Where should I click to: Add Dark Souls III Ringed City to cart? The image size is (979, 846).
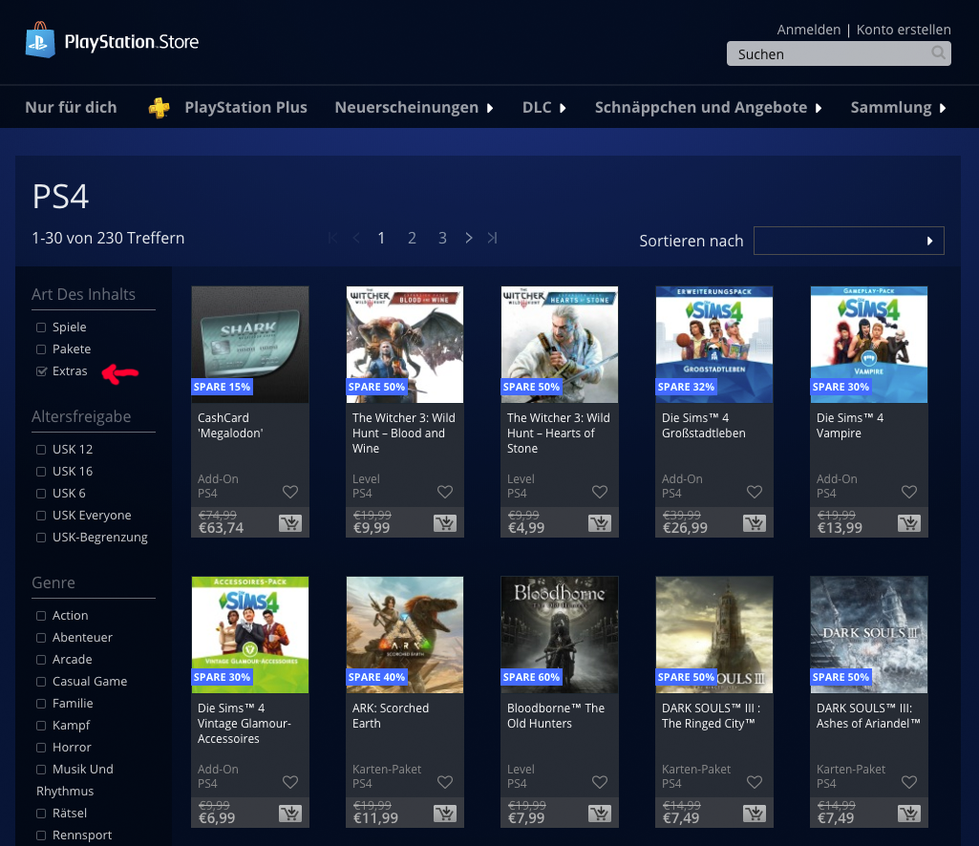pos(755,814)
